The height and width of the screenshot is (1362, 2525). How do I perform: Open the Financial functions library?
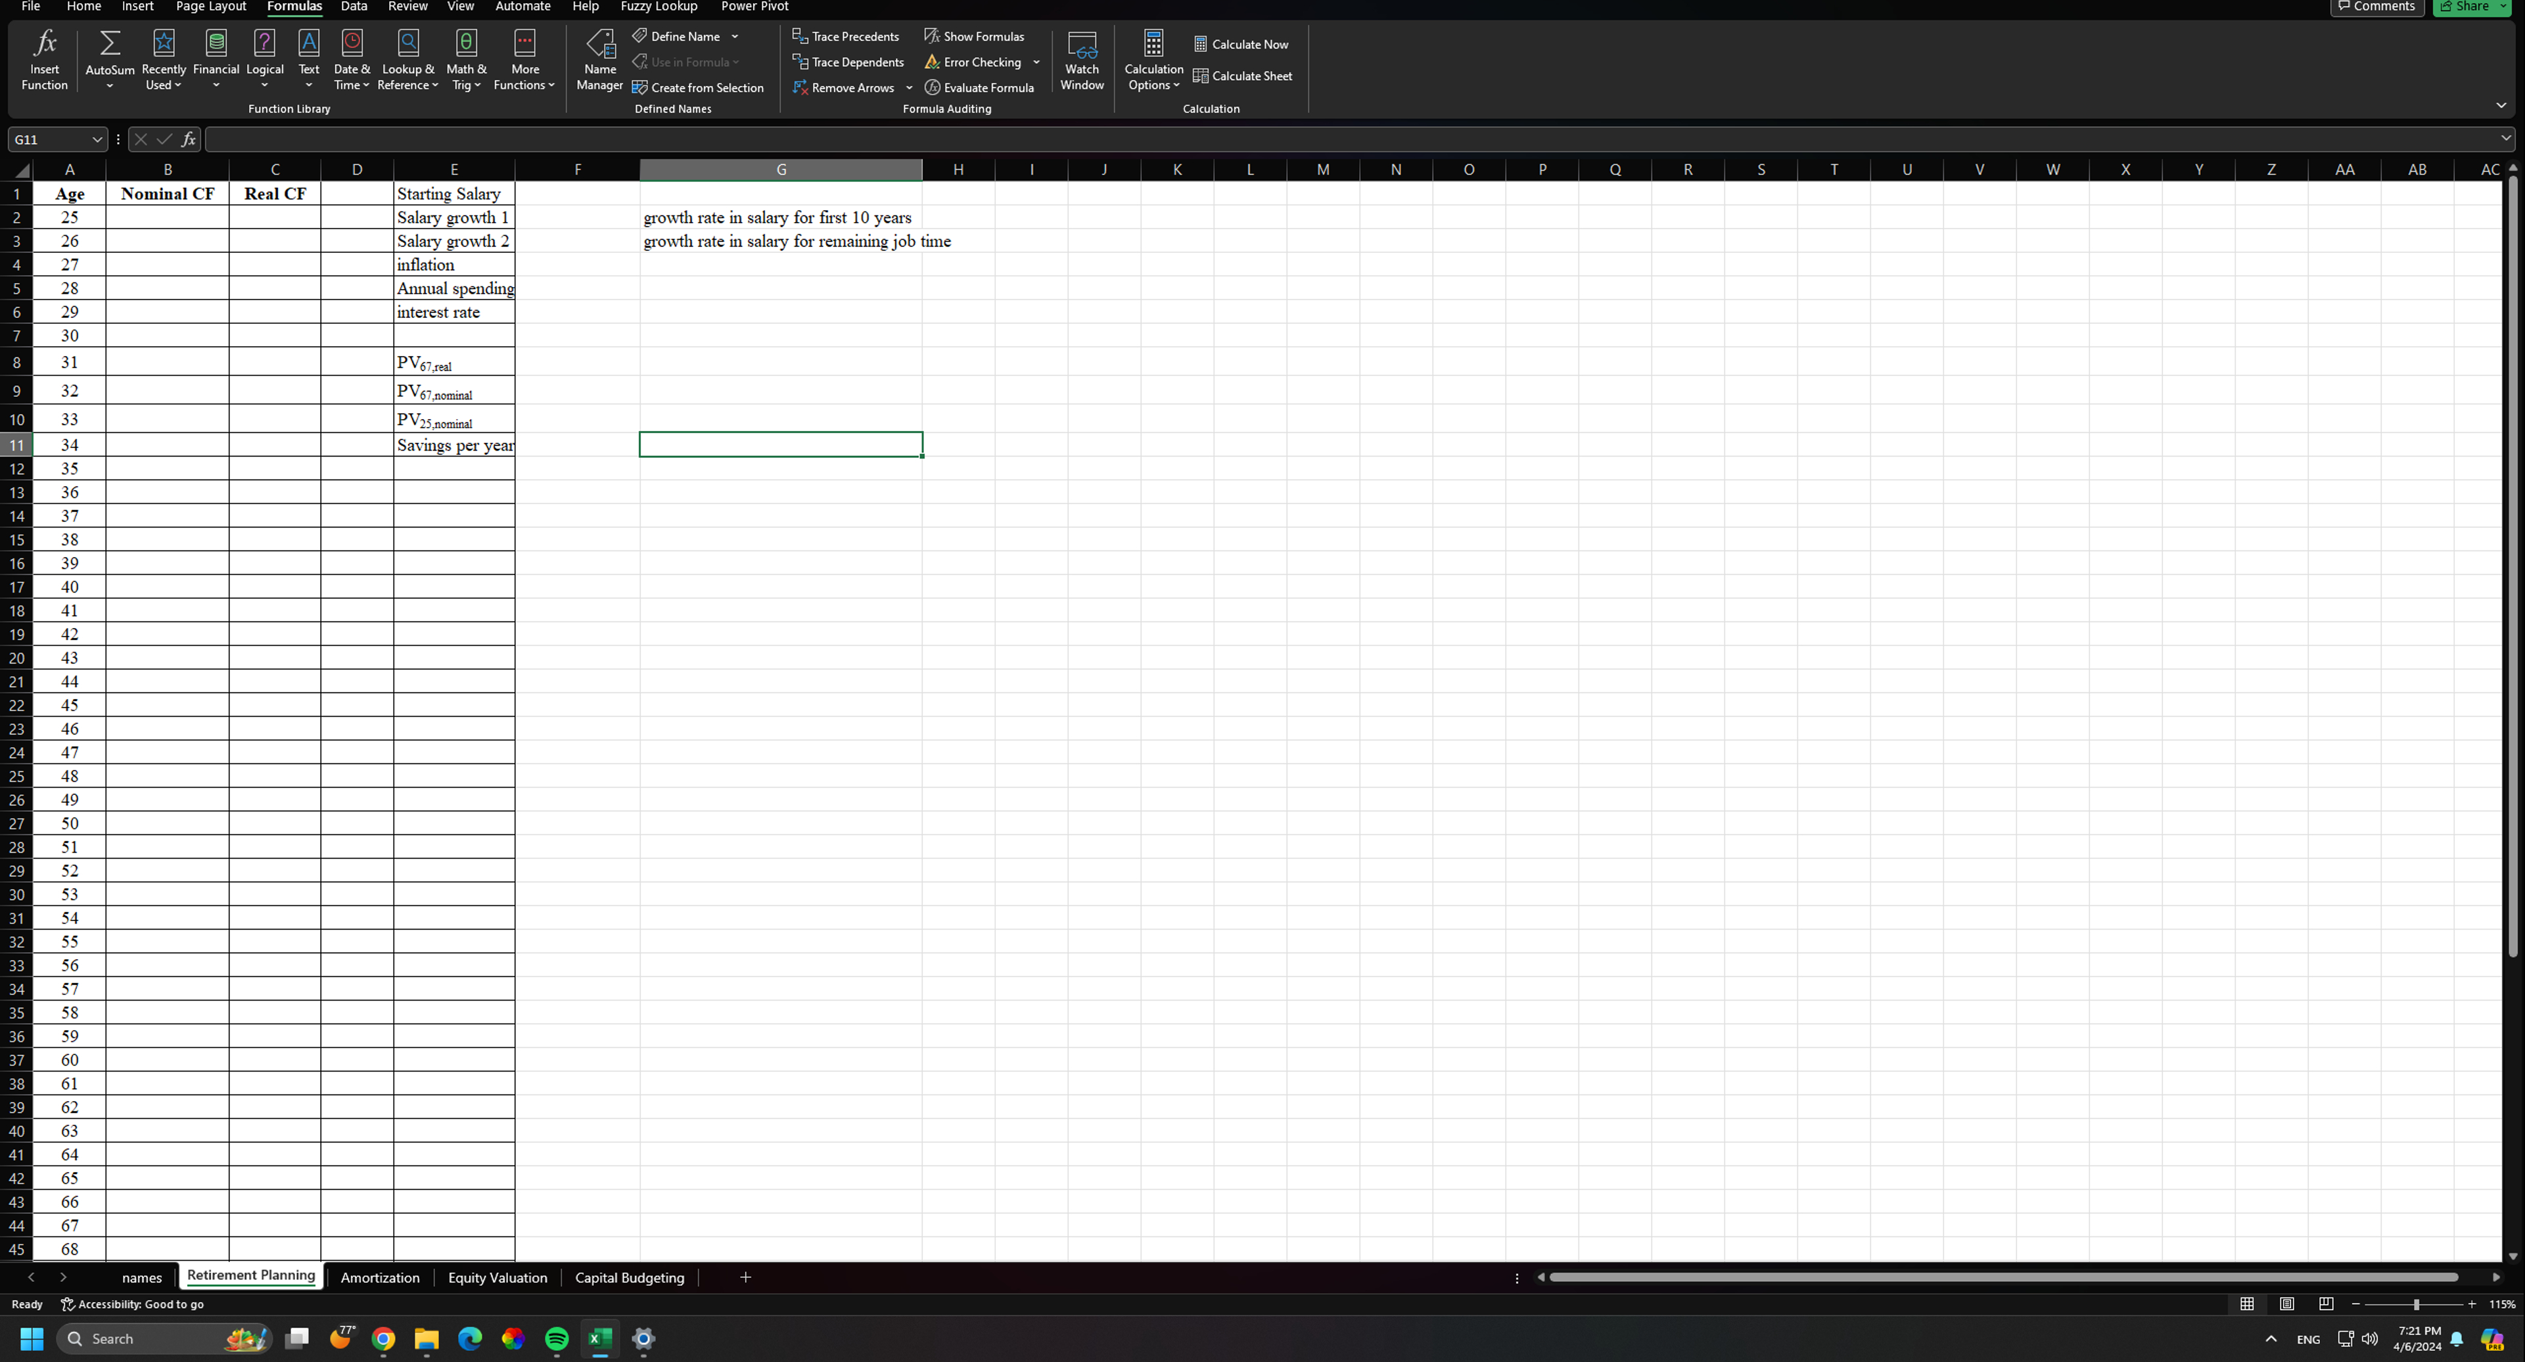click(x=216, y=60)
